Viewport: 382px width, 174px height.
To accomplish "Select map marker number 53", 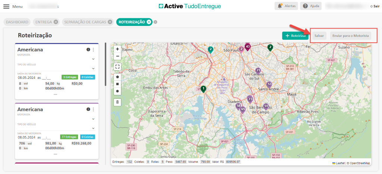I will pos(269,85).
